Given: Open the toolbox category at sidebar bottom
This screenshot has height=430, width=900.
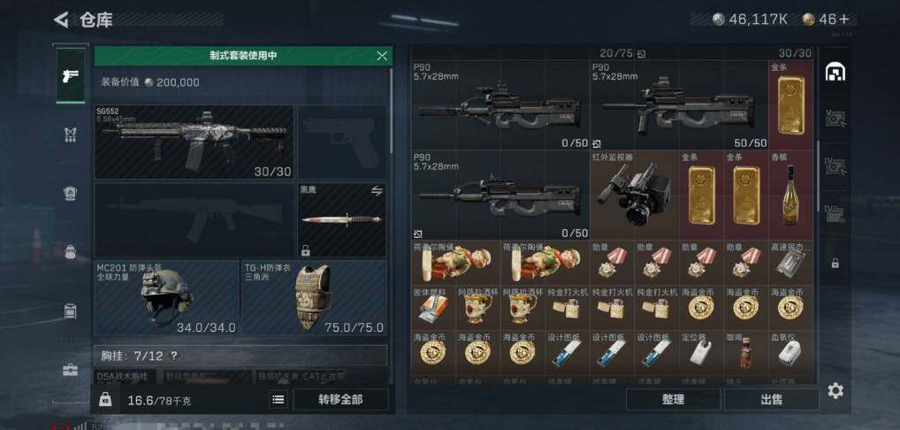Looking at the screenshot, I should tap(71, 370).
